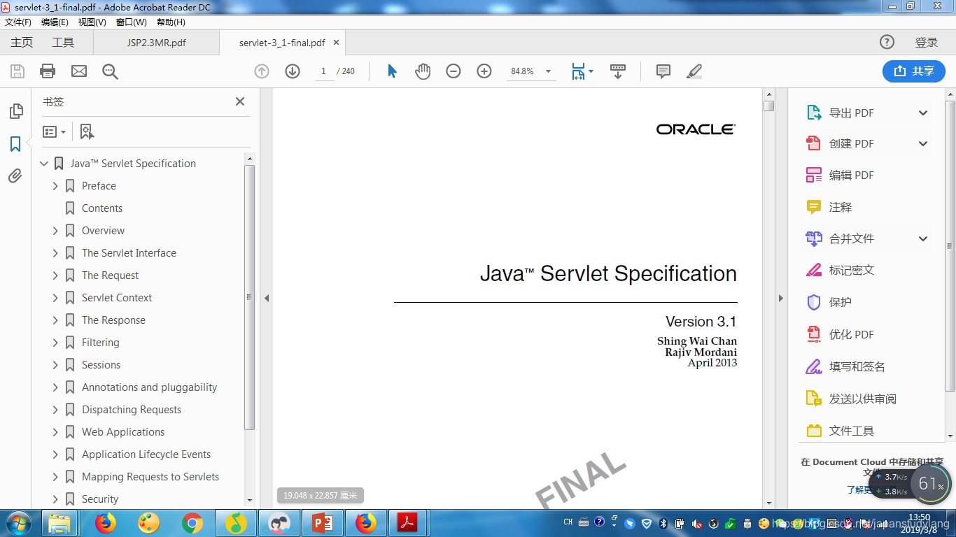956x537 pixels.
Task: Select the arrow selection tool
Action: click(393, 71)
